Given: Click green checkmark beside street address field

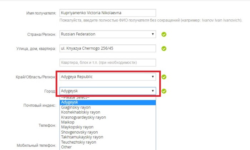Looking at the screenshot, I should tap(164, 49).
